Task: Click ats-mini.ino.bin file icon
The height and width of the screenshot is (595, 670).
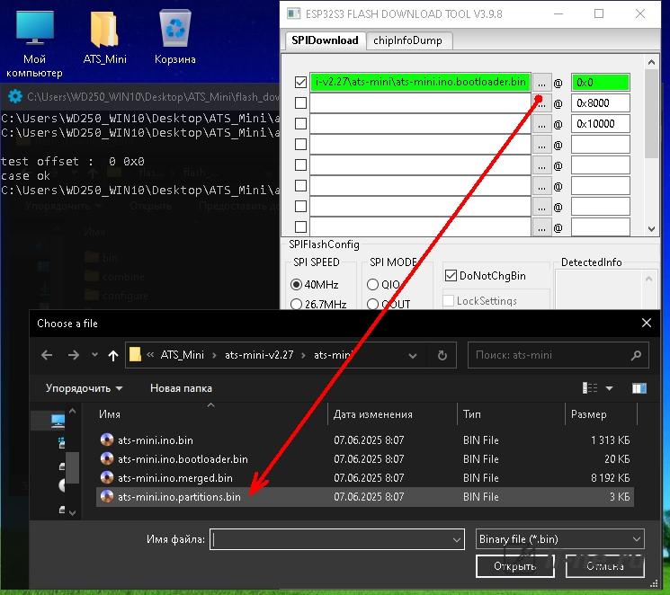Action: (107, 440)
